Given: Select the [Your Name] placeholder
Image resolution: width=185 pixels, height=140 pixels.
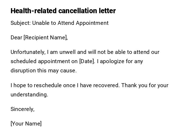Looking at the screenshot, I should pos(26,124).
